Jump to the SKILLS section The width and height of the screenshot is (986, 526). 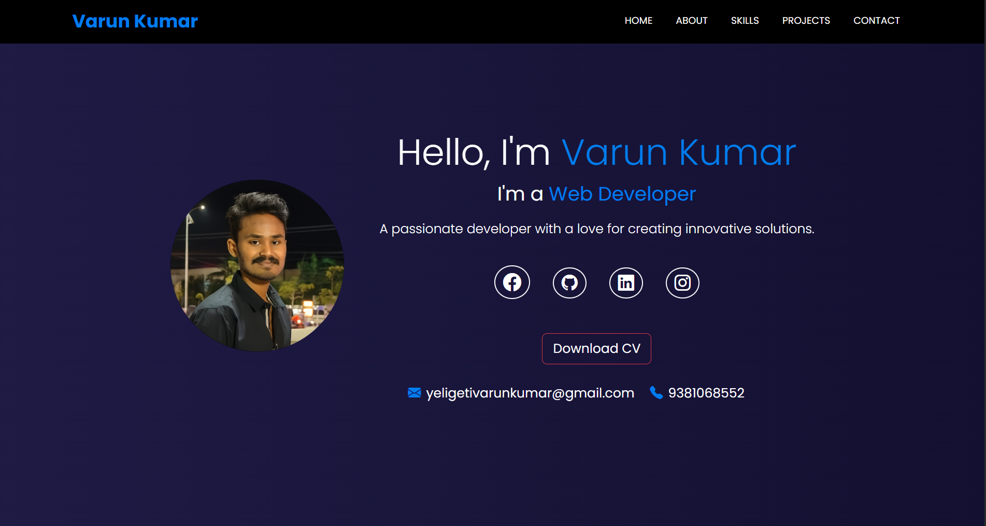coord(745,21)
